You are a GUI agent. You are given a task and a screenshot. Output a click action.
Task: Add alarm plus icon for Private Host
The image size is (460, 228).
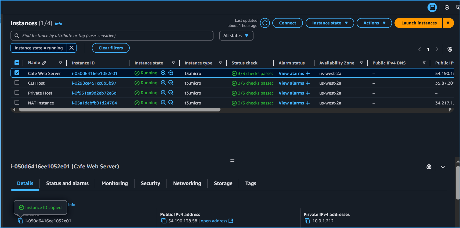point(308,93)
